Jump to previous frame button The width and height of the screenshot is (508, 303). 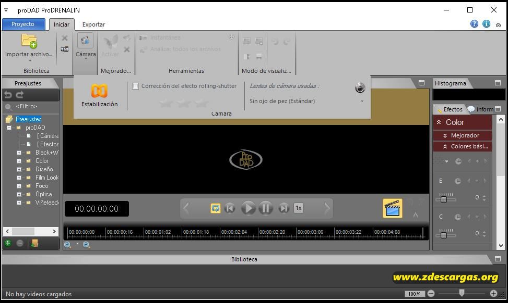230,208
